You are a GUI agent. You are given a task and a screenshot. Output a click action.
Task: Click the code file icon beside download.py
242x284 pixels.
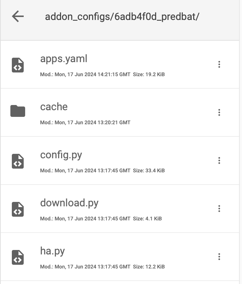18,209
